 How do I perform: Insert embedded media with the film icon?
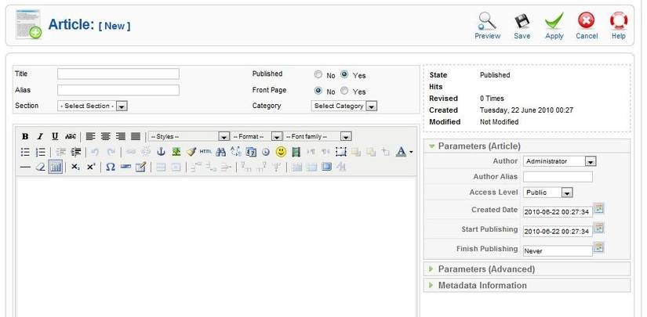[x=296, y=152]
